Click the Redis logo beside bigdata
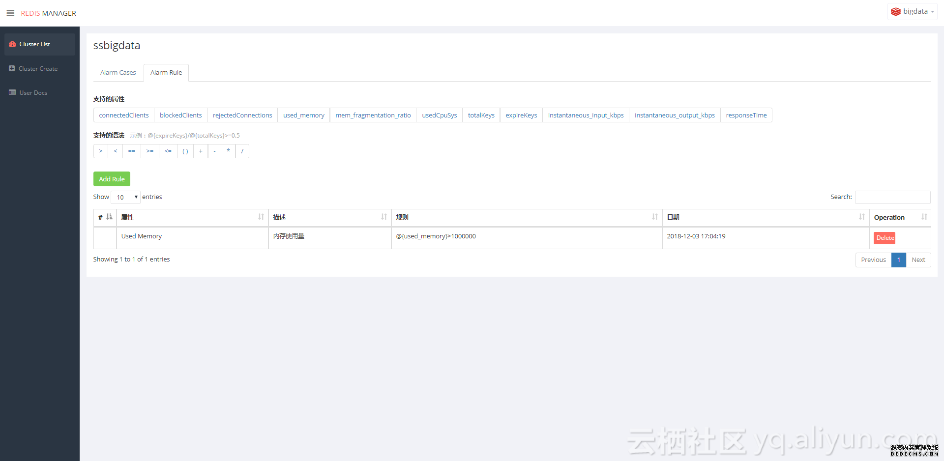This screenshot has width=944, height=461. pos(895,12)
